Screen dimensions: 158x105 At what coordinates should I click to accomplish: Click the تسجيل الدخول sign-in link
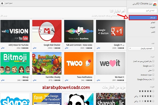click(x=9, y=3)
